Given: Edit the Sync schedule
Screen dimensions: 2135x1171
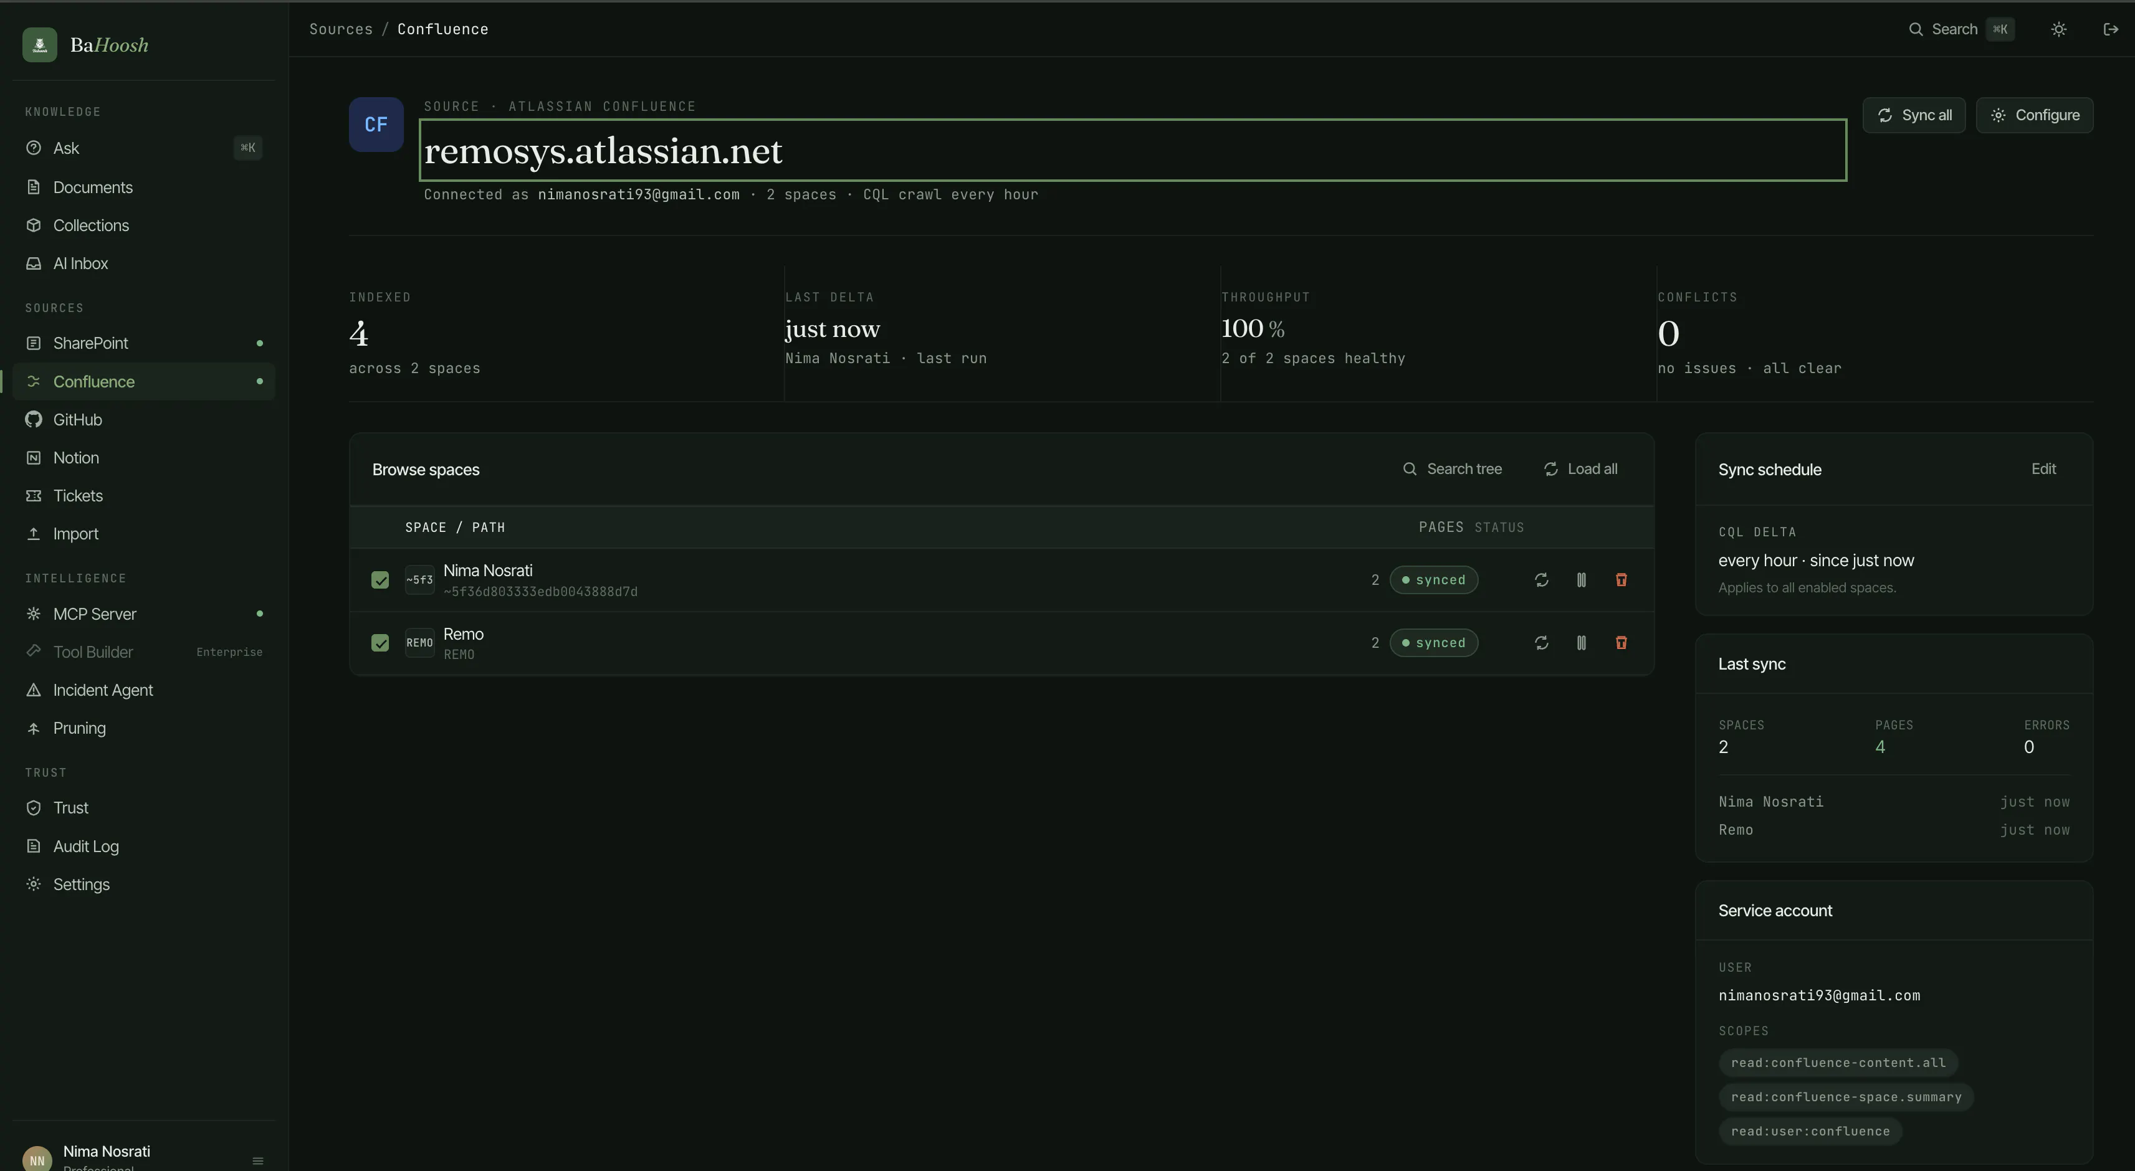Looking at the screenshot, I should click(x=2043, y=469).
